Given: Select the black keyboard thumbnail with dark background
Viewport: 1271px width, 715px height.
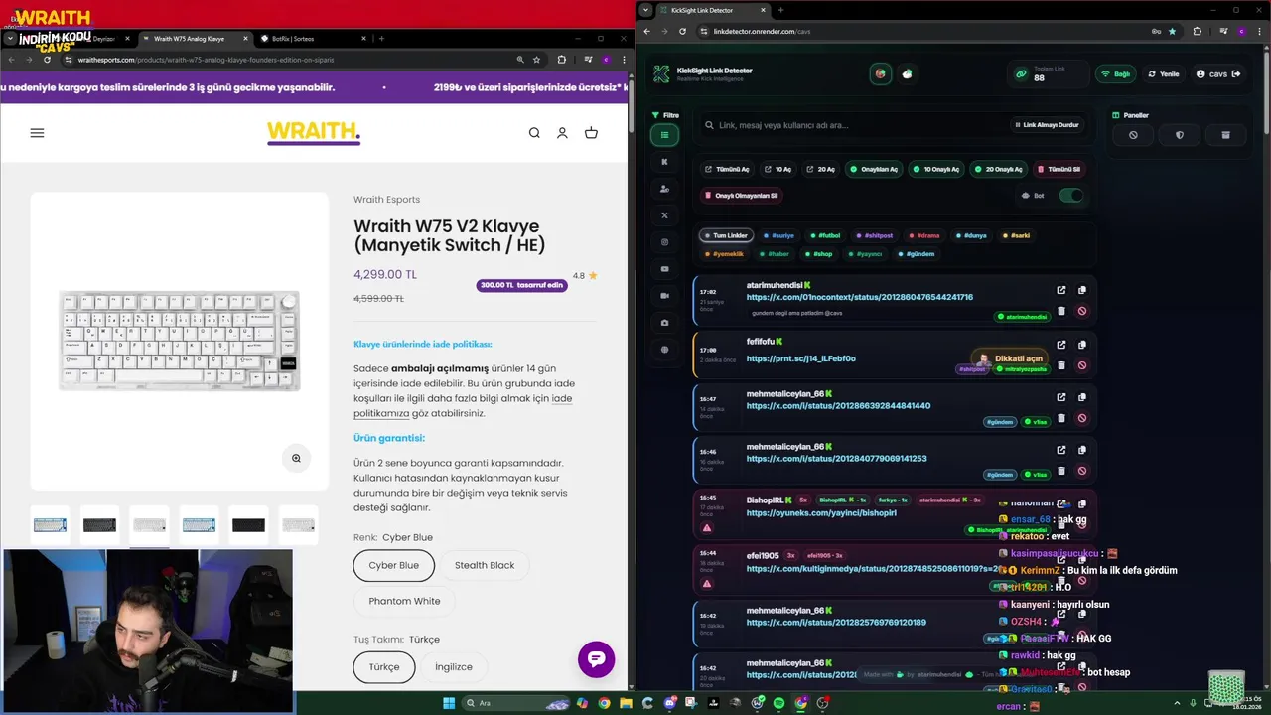Looking at the screenshot, I should (x=249, y=525).
